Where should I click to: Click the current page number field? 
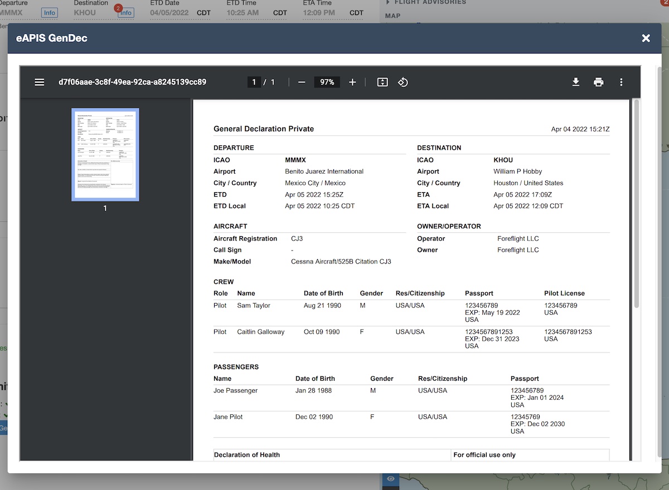254,82
